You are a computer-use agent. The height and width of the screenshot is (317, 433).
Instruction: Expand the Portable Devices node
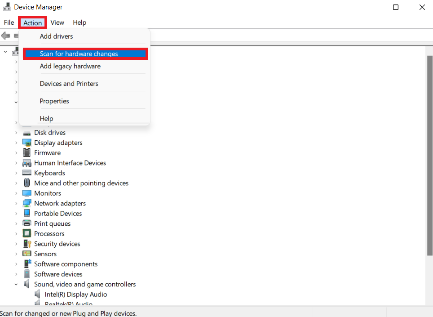click(16, 214)
